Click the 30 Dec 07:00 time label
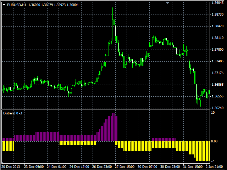The width and height of the screenshot is (227, 170). [147, 167]
